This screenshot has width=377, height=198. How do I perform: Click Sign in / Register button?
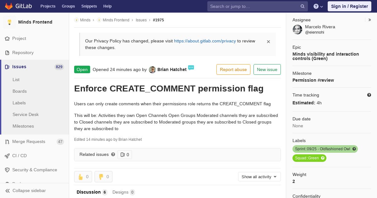click(x=349, y=6)
